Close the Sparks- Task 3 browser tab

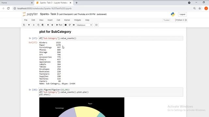[71, 3]
